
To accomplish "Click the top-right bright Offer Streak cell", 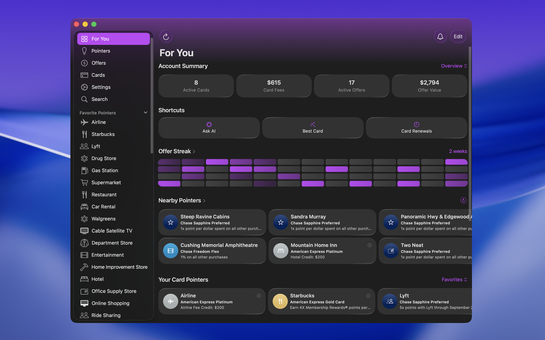I will click(456, 162).
